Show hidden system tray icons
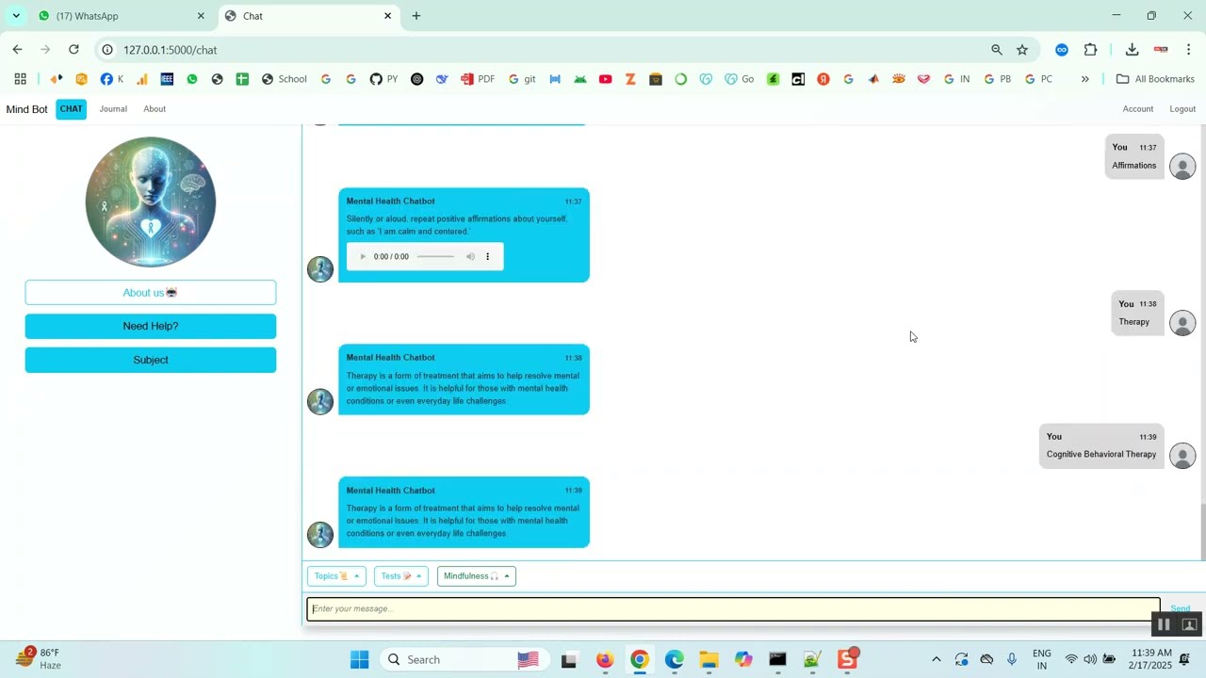 936,659
